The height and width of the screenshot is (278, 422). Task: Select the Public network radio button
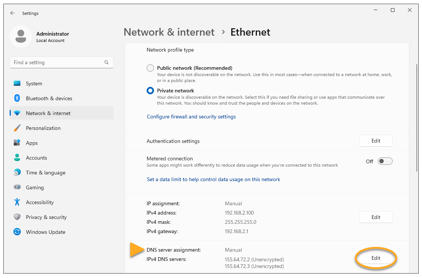150,68
